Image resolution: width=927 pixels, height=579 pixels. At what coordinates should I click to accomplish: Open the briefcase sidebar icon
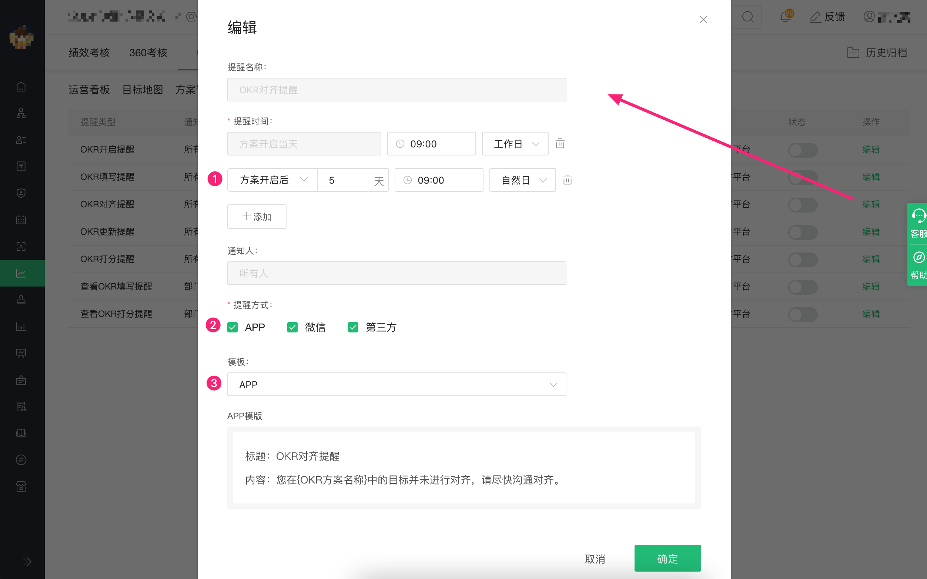tap(21, 380)
